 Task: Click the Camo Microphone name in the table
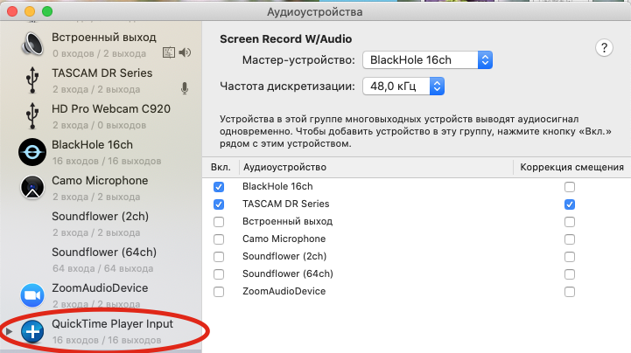[284, 239]
